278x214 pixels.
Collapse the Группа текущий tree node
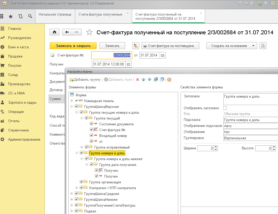click(82, 118)
